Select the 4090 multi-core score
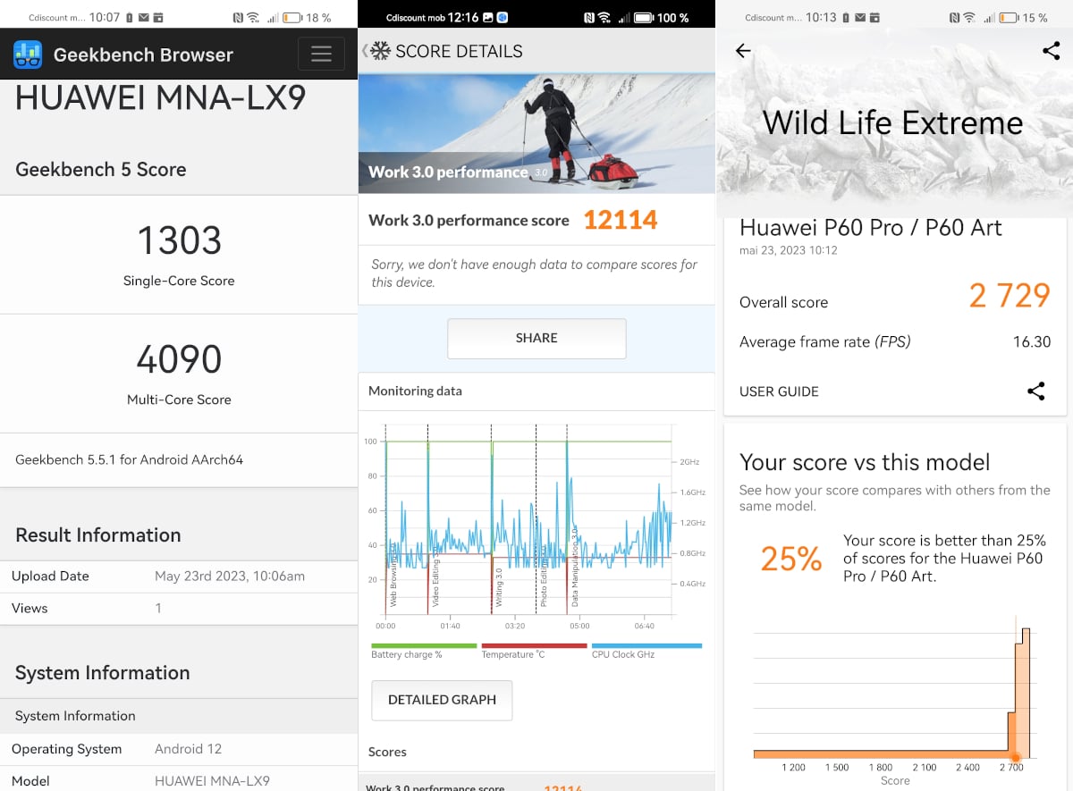This screenshot has height=791, width=1073. point(179,359)
